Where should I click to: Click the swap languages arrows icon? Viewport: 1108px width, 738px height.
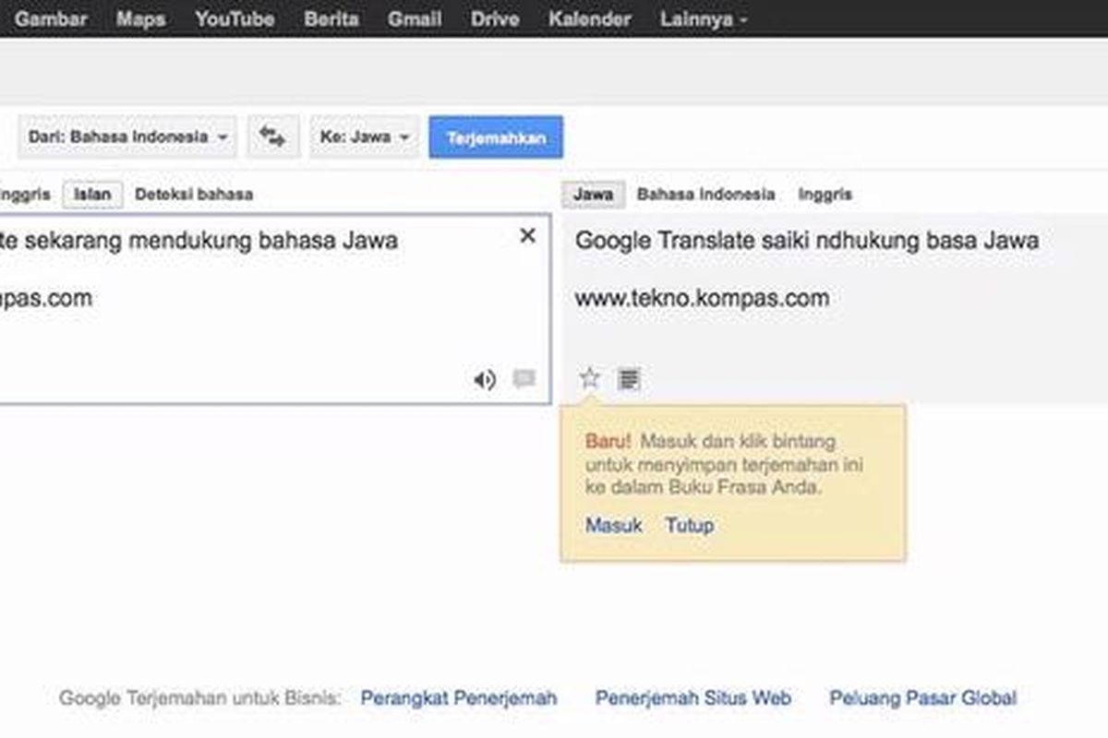coord(271,137)
